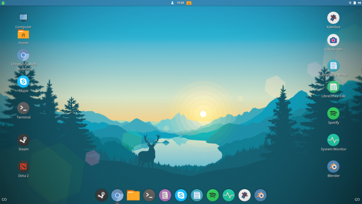
Task: Click the infinity icon in bottom-right corner
Action: [x=357, y=200]
